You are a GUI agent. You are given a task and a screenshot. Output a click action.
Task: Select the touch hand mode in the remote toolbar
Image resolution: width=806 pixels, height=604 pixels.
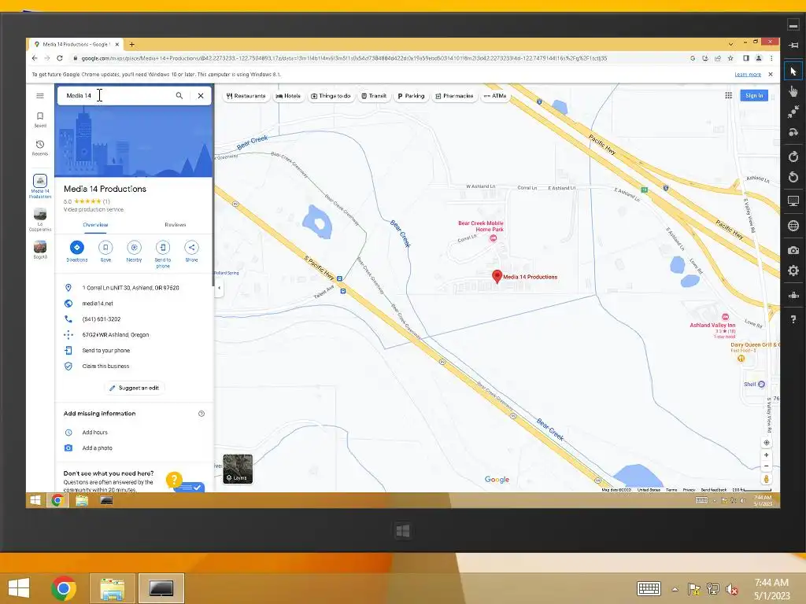793,91
